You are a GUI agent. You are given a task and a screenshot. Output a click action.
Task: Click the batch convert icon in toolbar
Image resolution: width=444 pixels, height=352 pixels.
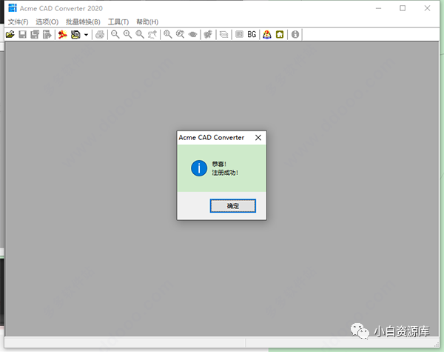(x=75, y=35)
